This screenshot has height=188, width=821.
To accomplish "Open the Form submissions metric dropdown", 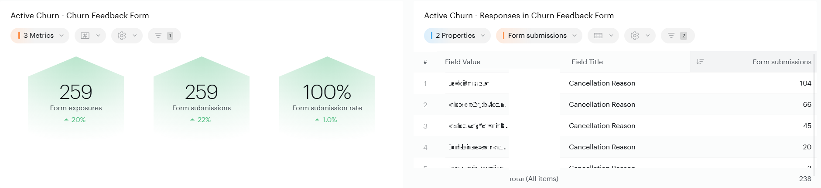I will 539,36.
